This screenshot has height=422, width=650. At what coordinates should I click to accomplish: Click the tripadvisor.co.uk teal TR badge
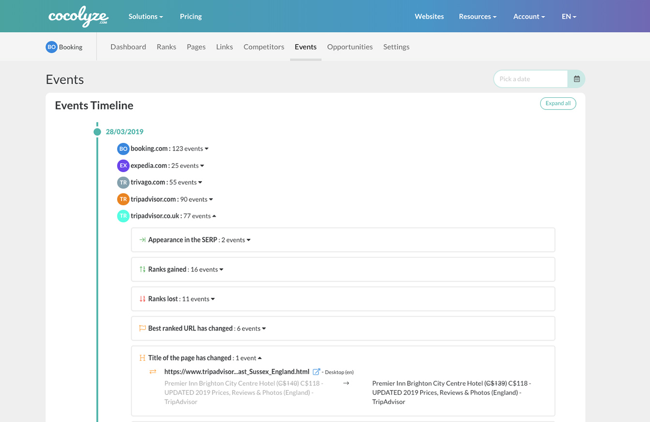(x=123, y=216)
